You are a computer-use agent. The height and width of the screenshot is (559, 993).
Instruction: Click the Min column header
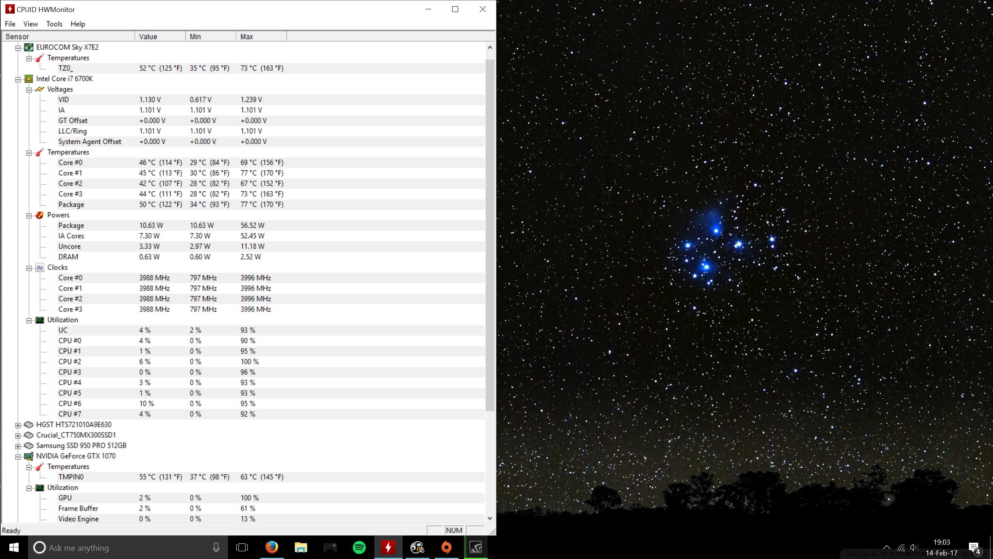click(211, 36)
